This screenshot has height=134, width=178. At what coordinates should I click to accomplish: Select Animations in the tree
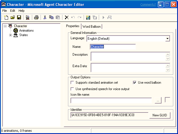27,30
